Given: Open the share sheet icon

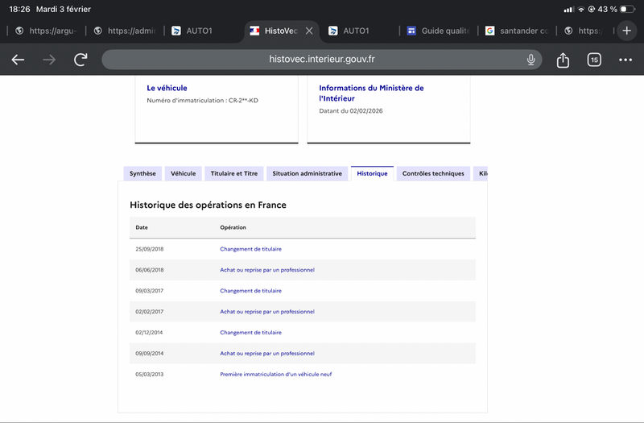Looking at the screenshot, I should click(563, 60).
